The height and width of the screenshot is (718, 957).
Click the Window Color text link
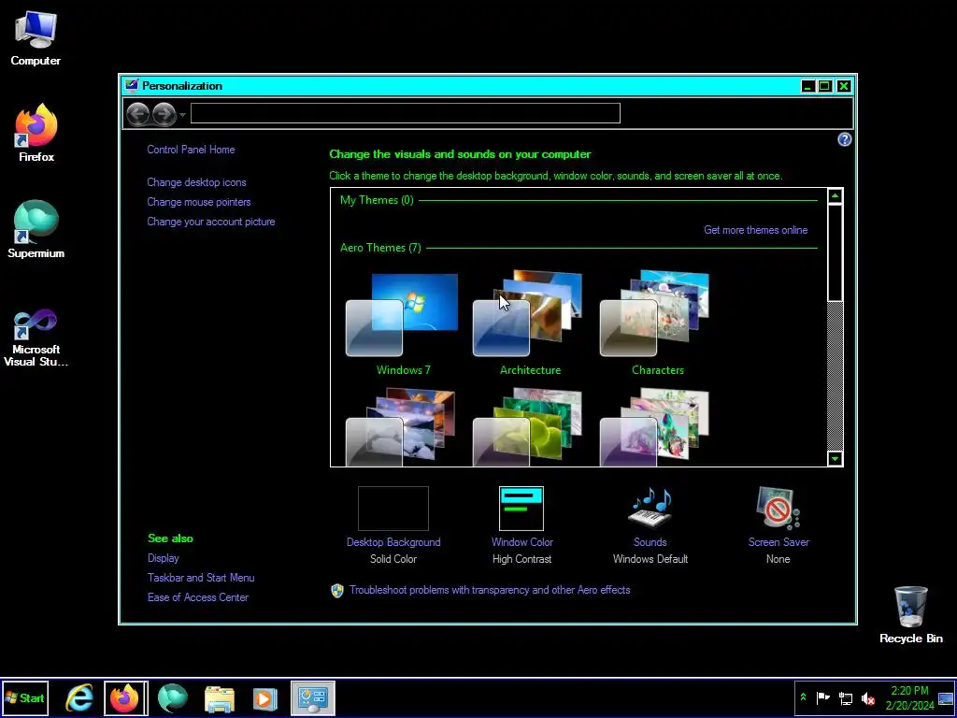[522, 542]
